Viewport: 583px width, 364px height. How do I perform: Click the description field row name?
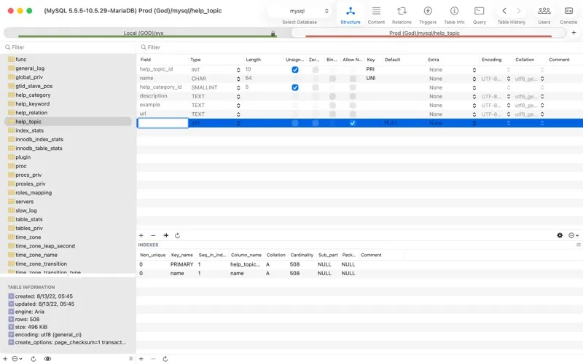tap(153, 96)
